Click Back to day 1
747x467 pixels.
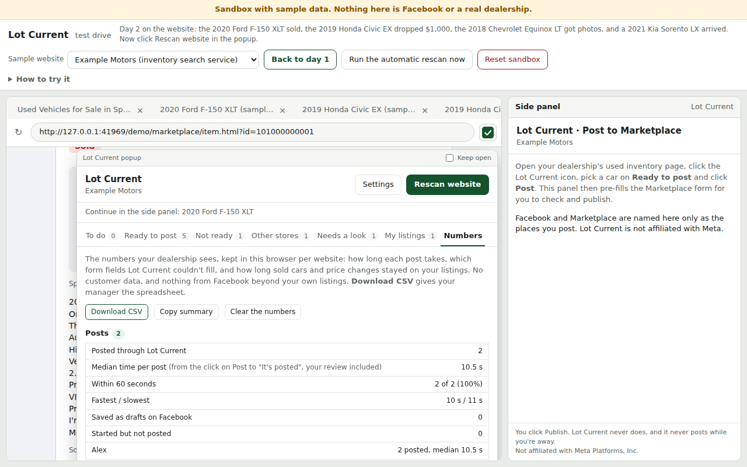tap(300, 60)
